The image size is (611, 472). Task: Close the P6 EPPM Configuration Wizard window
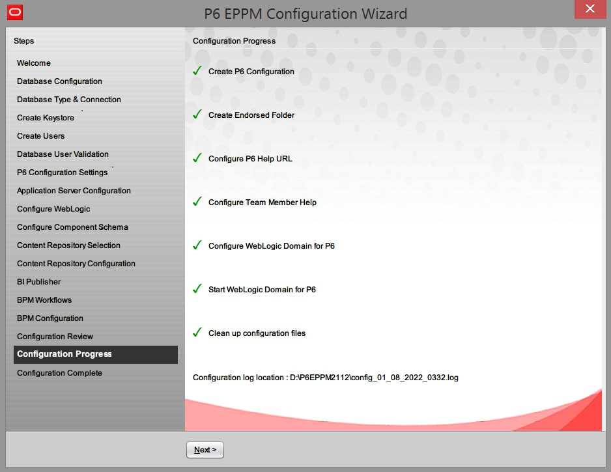point(590,9)
